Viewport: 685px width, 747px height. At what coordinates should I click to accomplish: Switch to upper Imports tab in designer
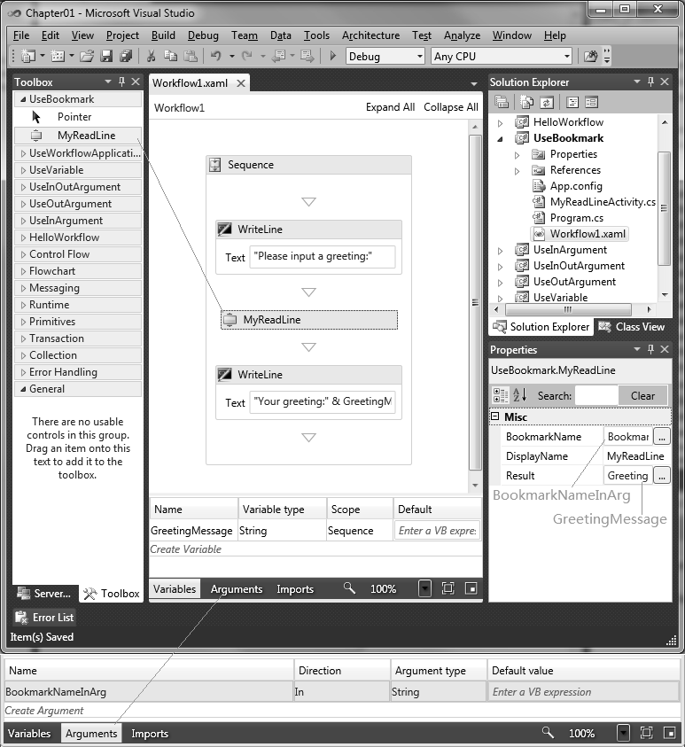(295, 589)
